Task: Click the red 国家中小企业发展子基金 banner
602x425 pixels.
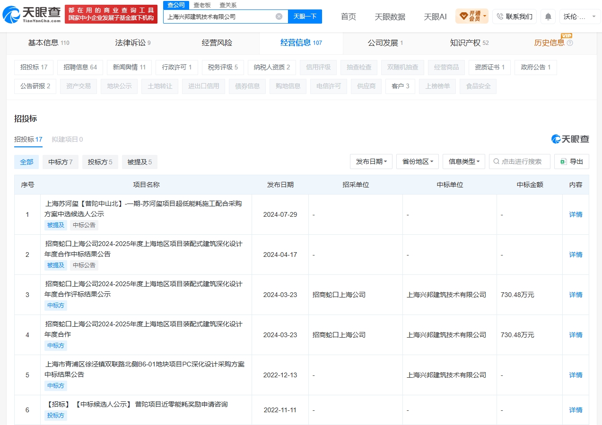Action: (111, 14)
